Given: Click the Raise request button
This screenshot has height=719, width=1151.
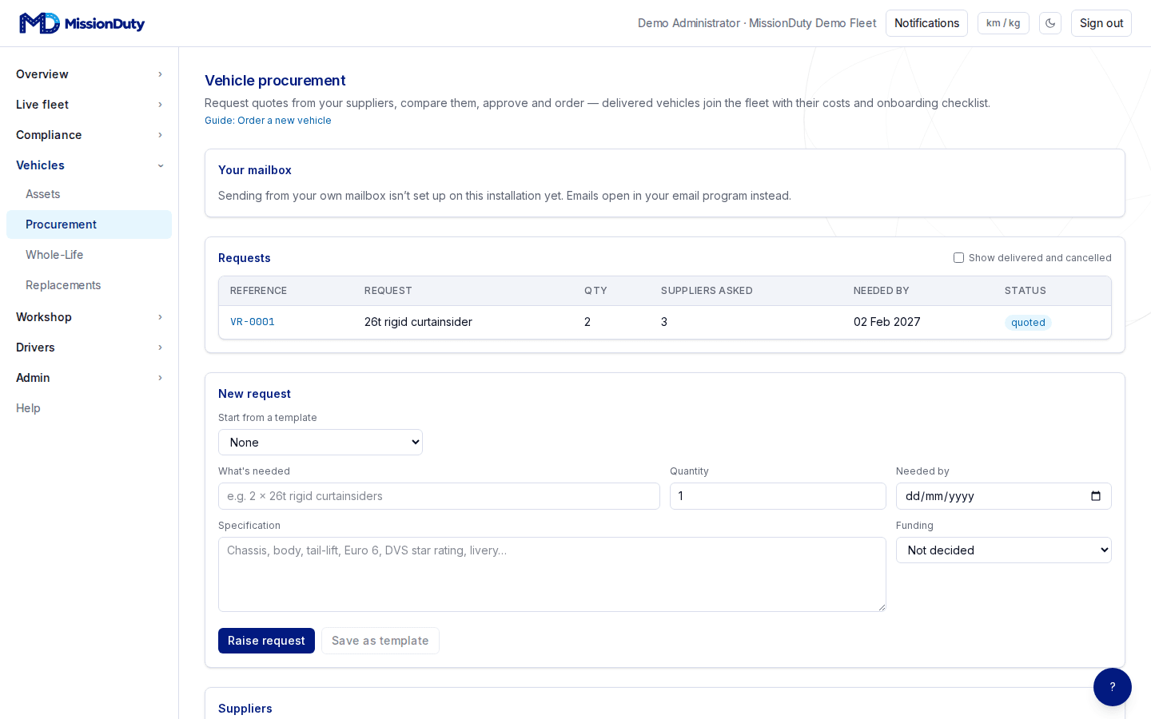Looking at the screenshot, I should point(266,641).
